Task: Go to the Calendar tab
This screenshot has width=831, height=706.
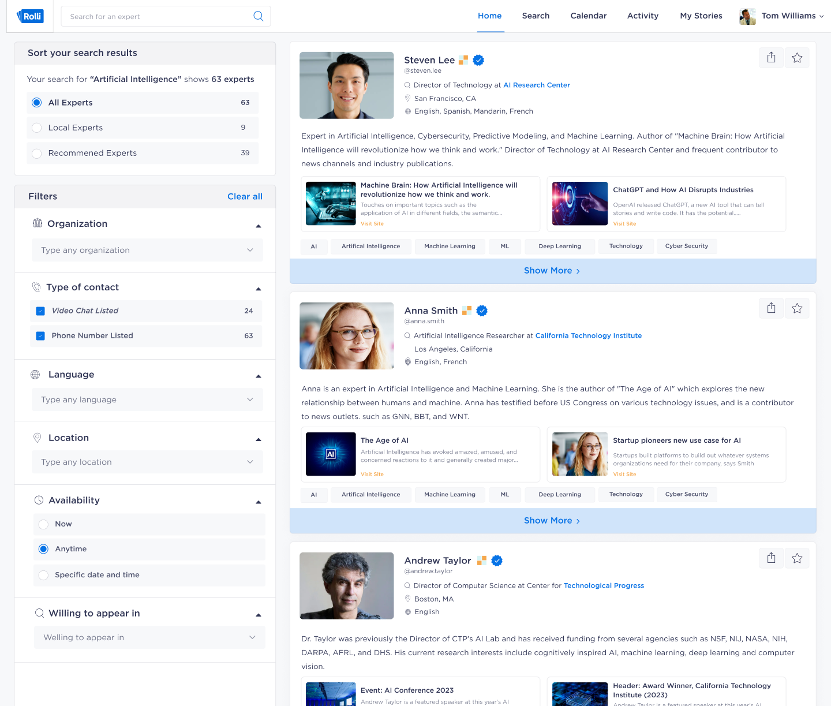Action: pos(588,16)
